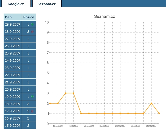Select the 25.9.2009 date cell
166x140 pixels.
(x=13, y=53)
